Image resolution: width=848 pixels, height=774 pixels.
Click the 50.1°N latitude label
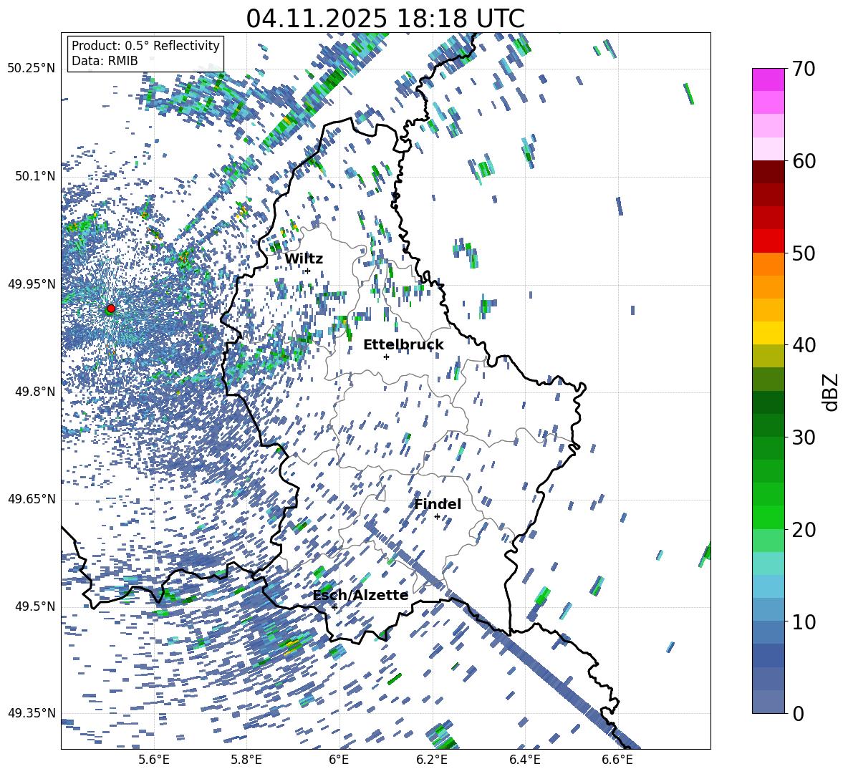click(34, 176)
